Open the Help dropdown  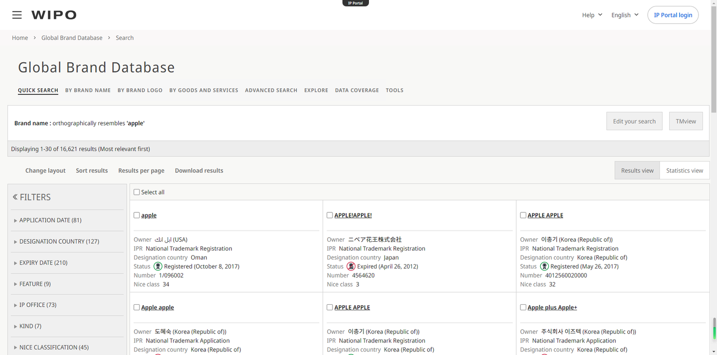click(592, 15)
